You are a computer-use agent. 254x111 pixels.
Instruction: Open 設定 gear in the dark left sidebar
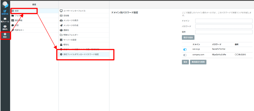5,36
